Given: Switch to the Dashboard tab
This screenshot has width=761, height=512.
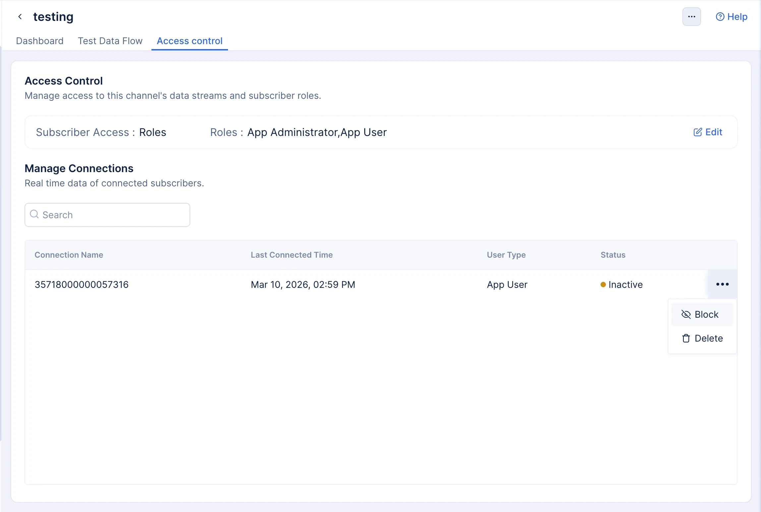Looking at the screenshot, I should [40, 41].
